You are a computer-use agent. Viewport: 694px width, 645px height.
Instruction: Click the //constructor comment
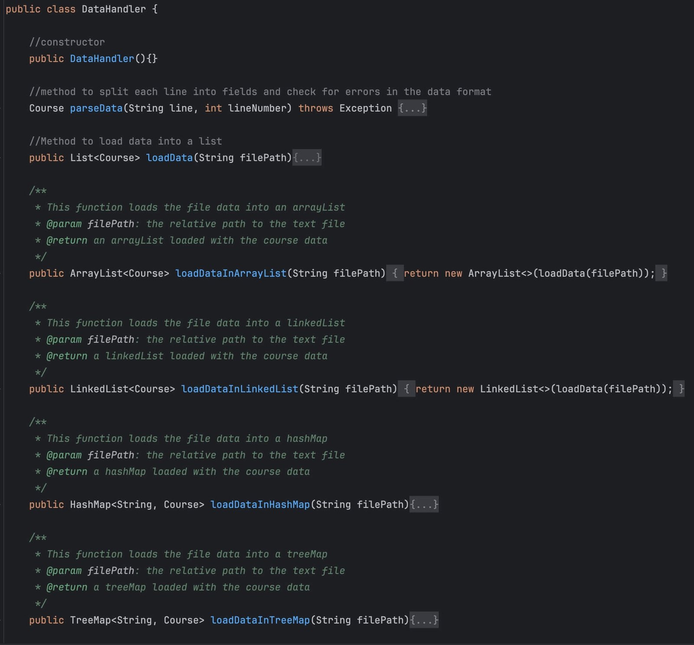point(67,42)
